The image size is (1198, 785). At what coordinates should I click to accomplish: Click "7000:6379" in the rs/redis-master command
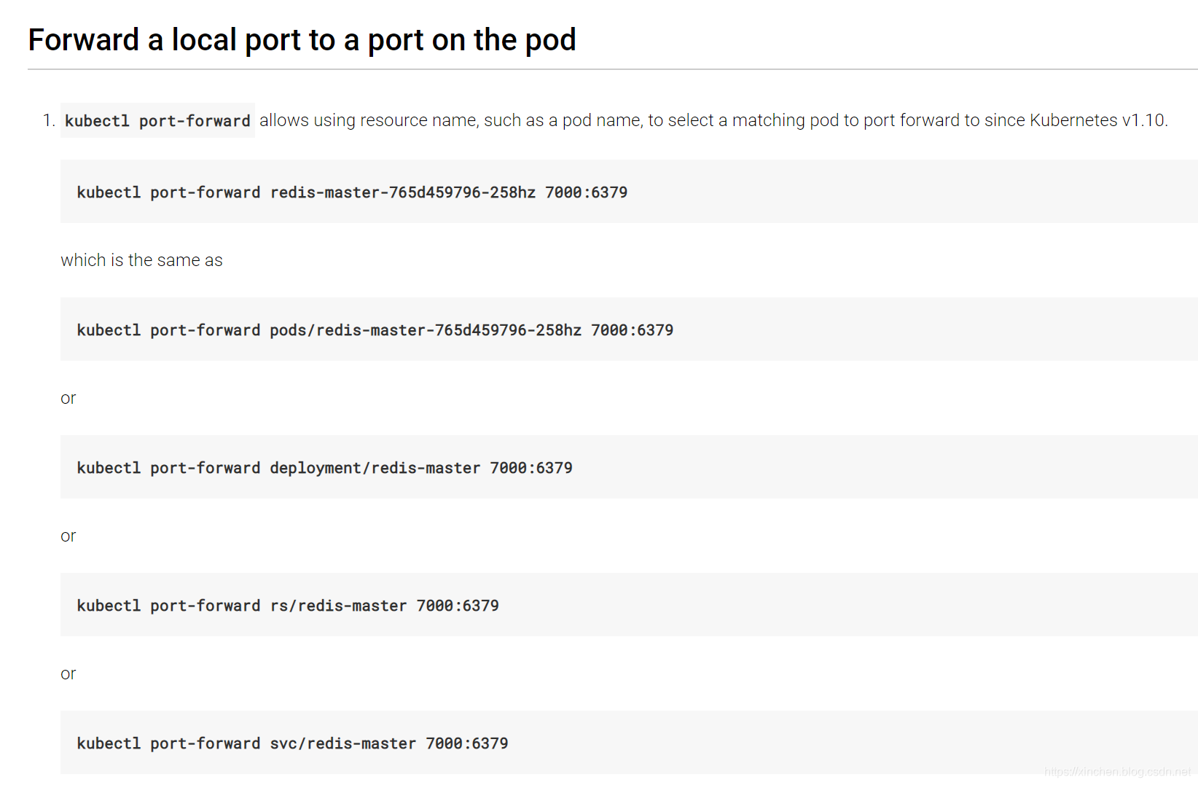point(458,606)
